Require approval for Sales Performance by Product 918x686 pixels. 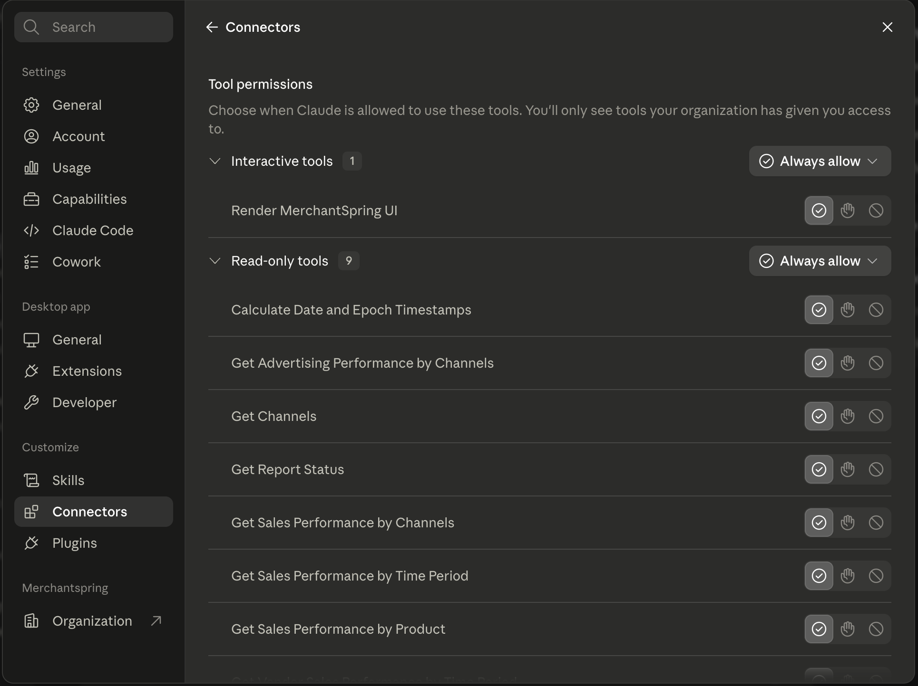pos(848,629)
